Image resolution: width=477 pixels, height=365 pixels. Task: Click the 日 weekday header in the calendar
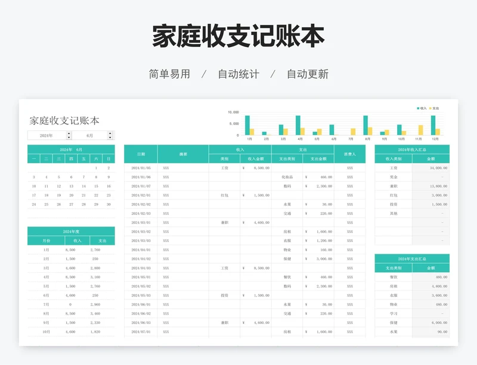pos(109,158)
